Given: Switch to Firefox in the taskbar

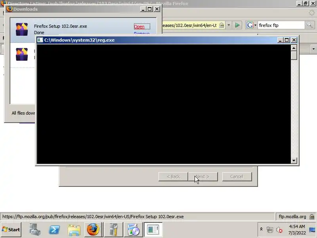Looking at the screenshot, I should point(93,230).
